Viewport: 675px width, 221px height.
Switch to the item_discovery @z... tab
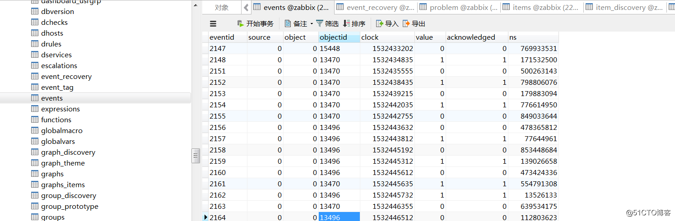[625, 7]
